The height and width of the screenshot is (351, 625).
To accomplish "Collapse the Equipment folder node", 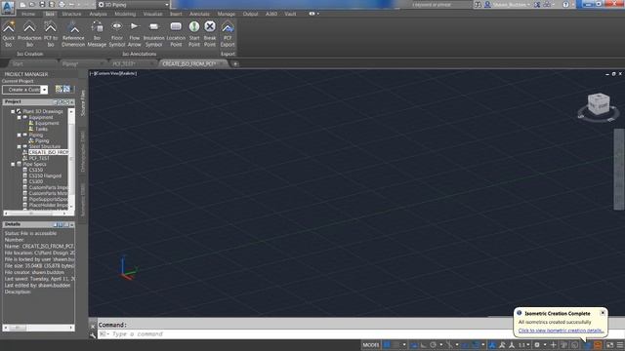I will pos(19,117).
